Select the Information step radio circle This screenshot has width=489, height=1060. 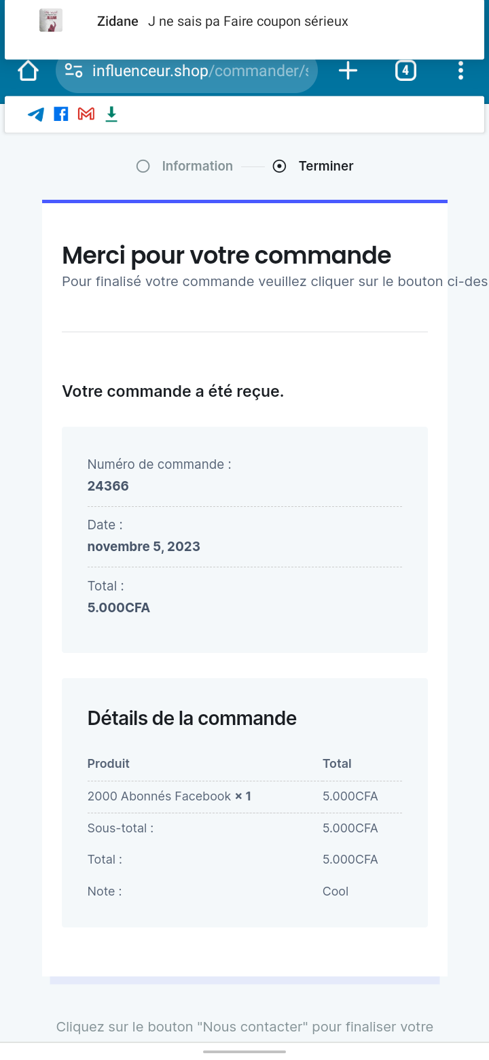tap(143, 166)
